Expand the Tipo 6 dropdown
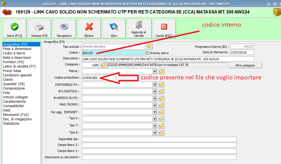The height and width of the screenshot is (164, 281). pyautogui.click(x=154, y=119)
